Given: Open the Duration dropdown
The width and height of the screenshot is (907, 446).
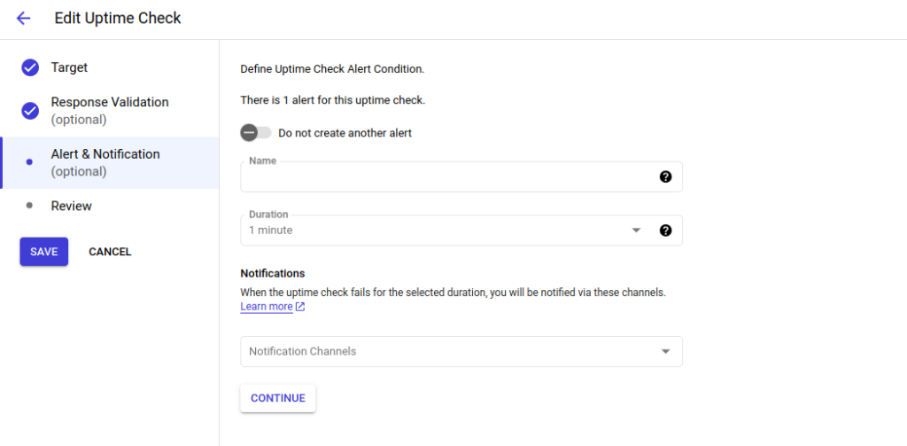Looking at the screenshot, I should point(443,231).
